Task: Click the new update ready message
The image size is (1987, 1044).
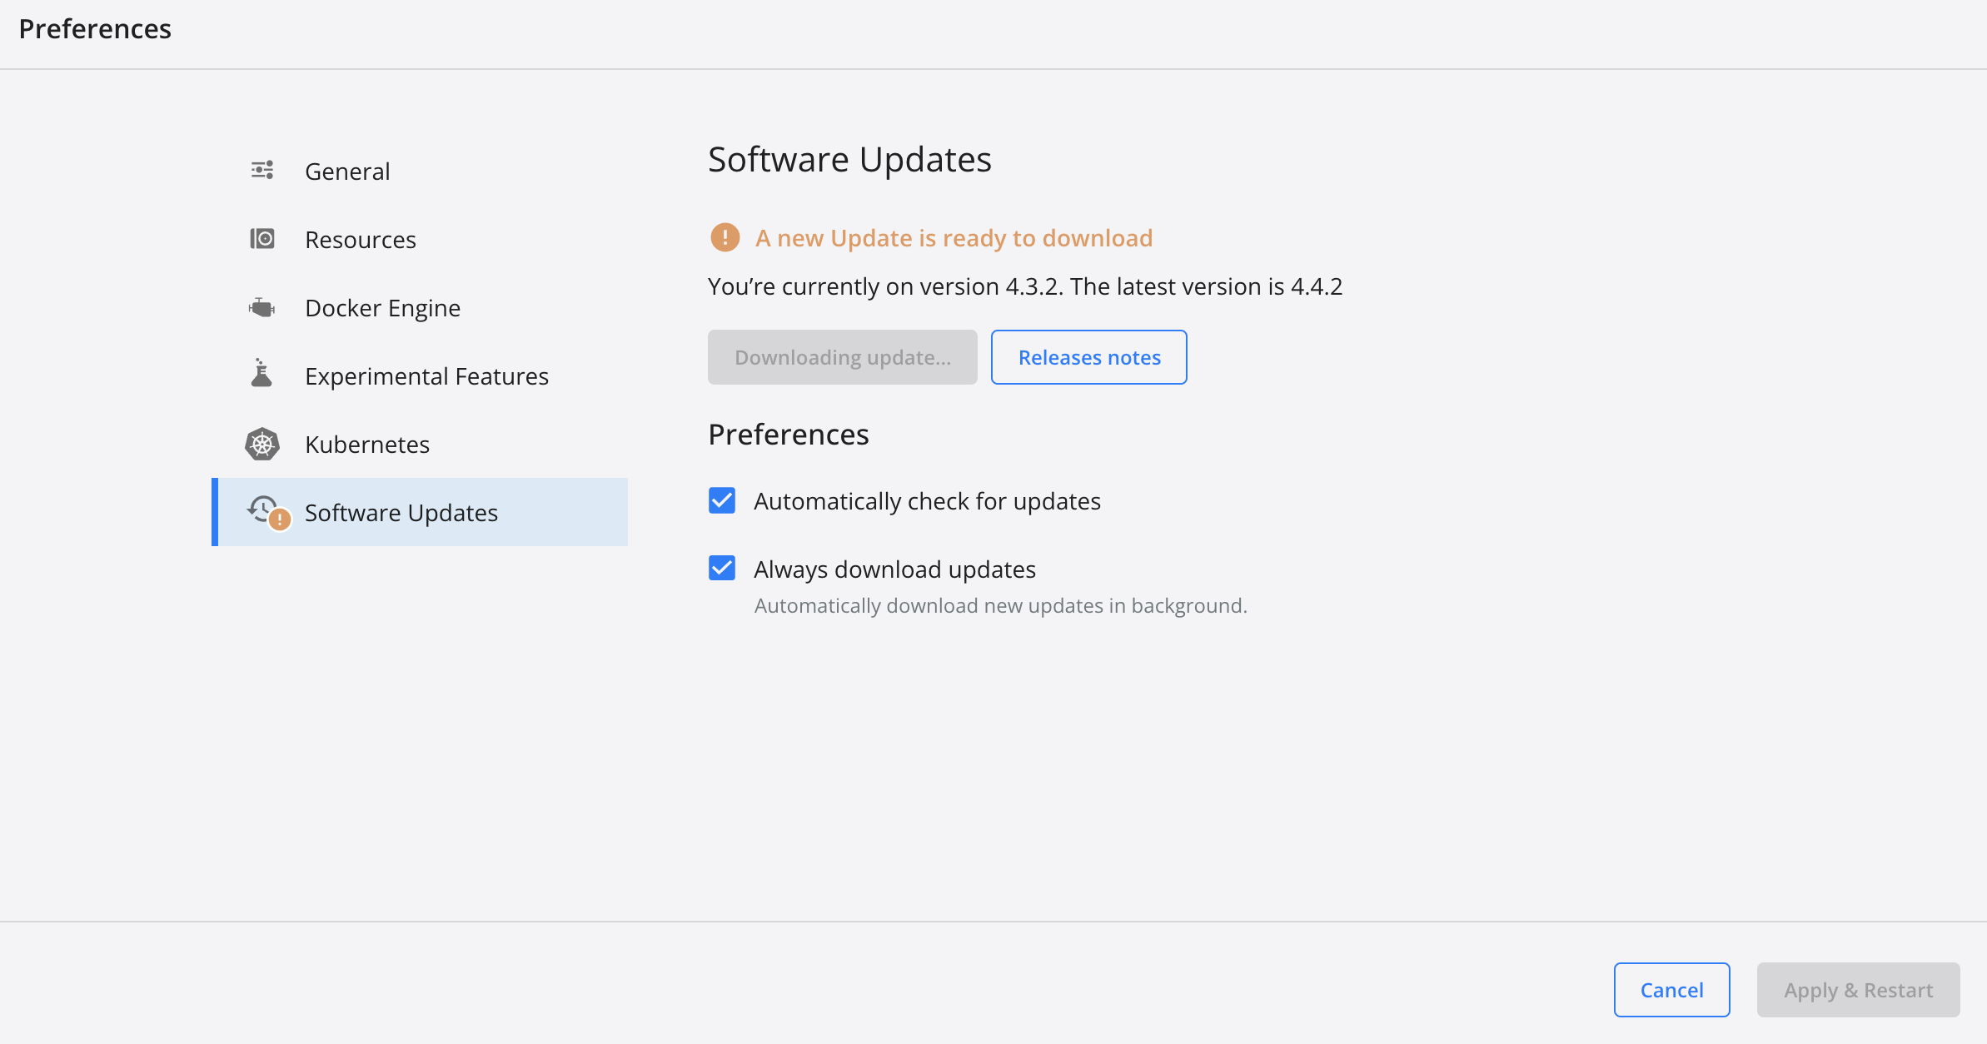Action: click(x=954, y=238)
